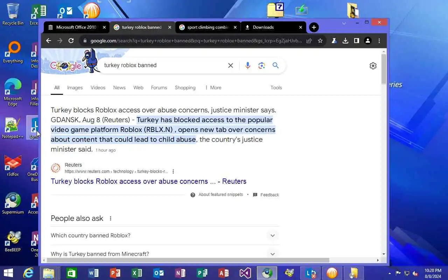
Task: Click the Reuters site favicon
Action: pos(56,168)
